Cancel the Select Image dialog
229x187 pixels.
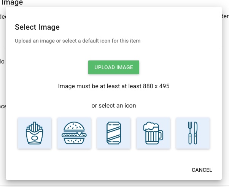coord(202,170)
